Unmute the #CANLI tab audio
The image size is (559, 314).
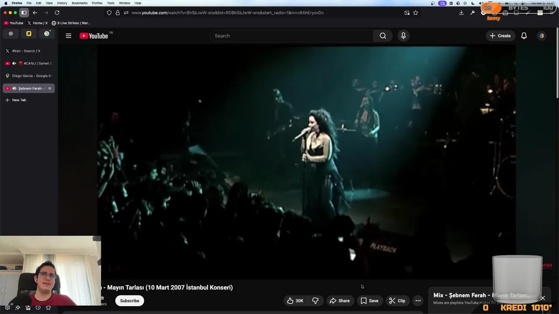[14, 63]
